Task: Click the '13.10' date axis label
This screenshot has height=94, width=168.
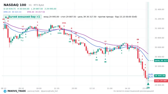Action: 92,88
